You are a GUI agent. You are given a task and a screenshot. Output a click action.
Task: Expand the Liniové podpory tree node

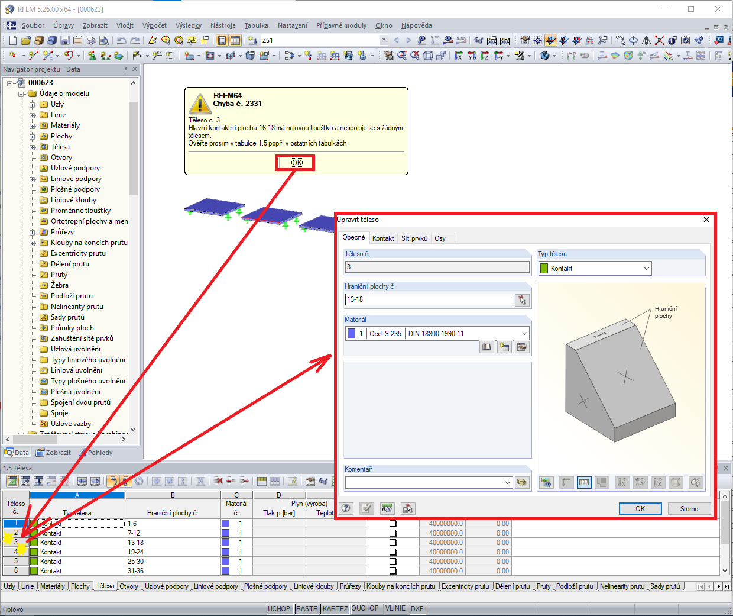click(33, 179)
